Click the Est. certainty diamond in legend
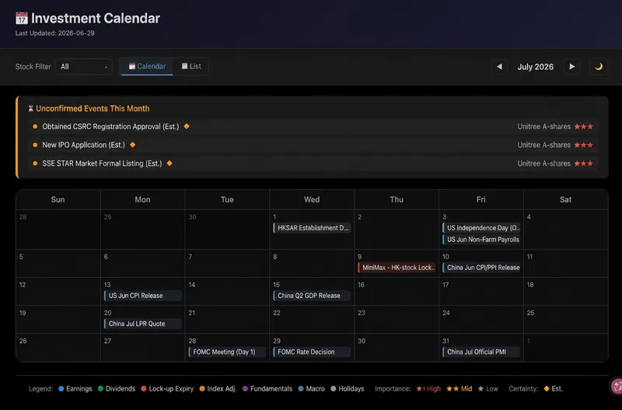The width and height of the screenshot is (622, 410). point(547,389)
